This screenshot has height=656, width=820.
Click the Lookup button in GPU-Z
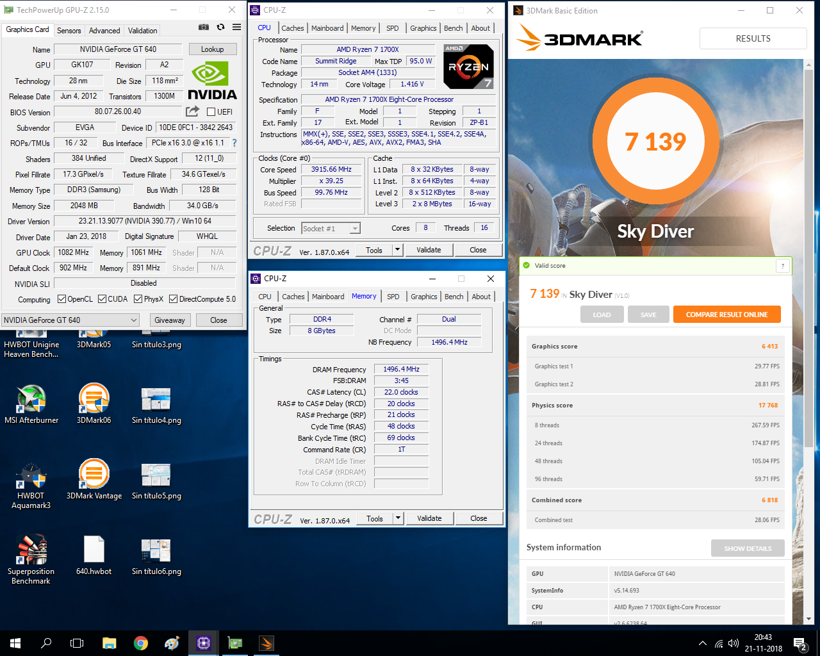[x=213, y=49]
